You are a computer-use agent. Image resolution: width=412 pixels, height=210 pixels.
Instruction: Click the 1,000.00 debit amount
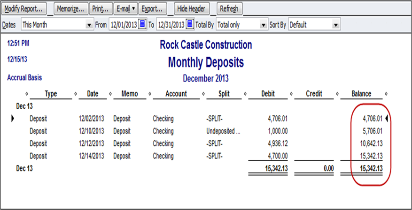point(277,131)
